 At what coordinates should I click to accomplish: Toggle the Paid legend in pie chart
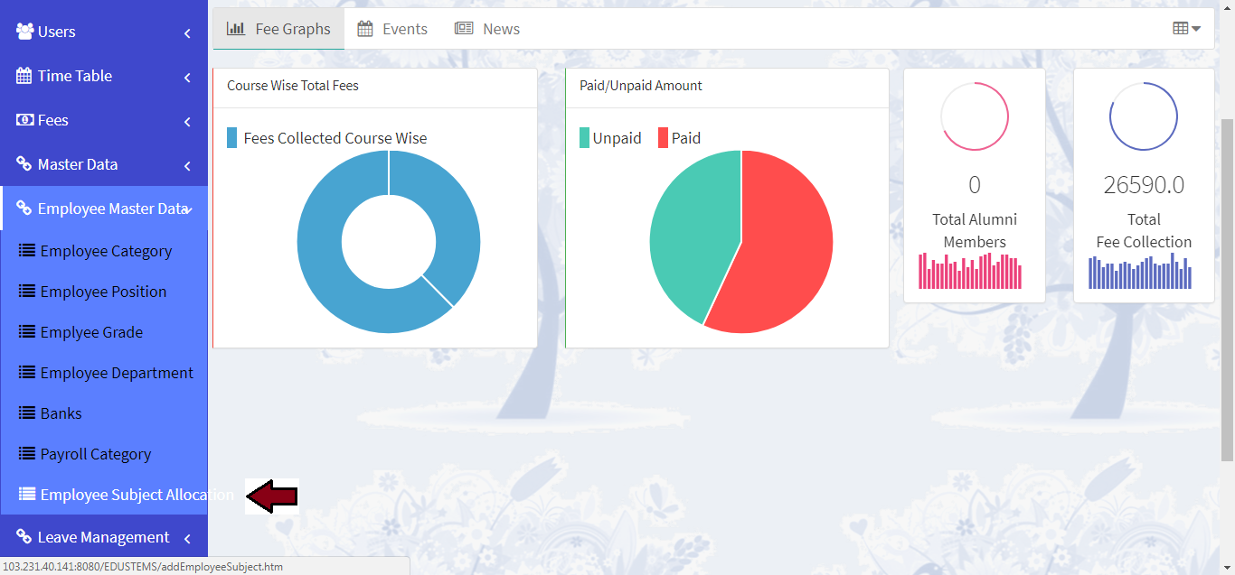(679, 138)
